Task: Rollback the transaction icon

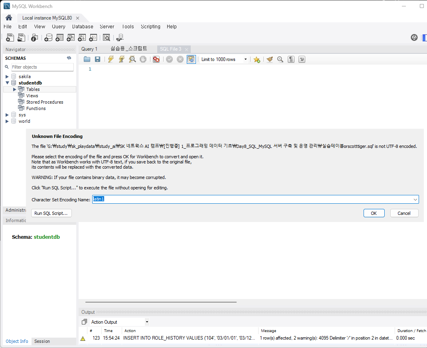Action: pyautogui.click(x=180, y=59)
